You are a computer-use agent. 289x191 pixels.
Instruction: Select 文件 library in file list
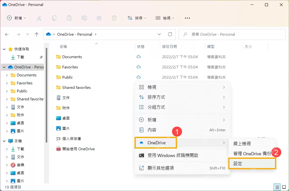(66, 98)
